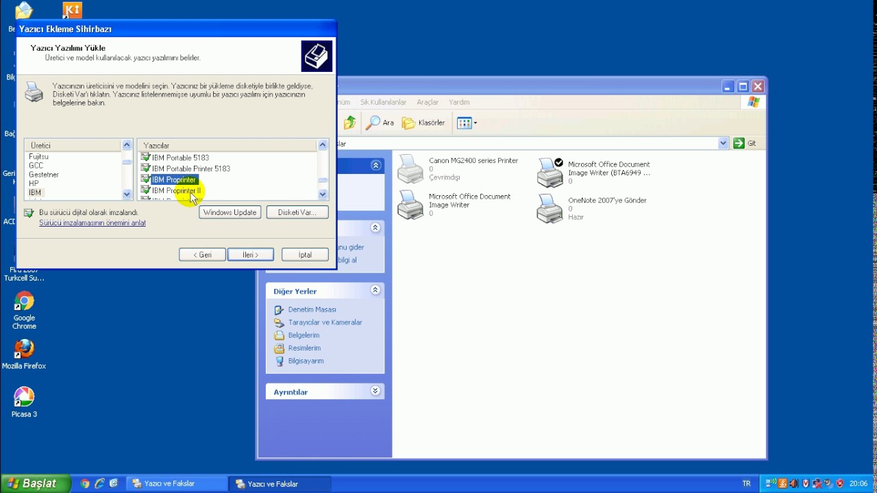This screenshot has height=493, width=877.
Task: Click İleri next button
Action: (x=250, y=255)
